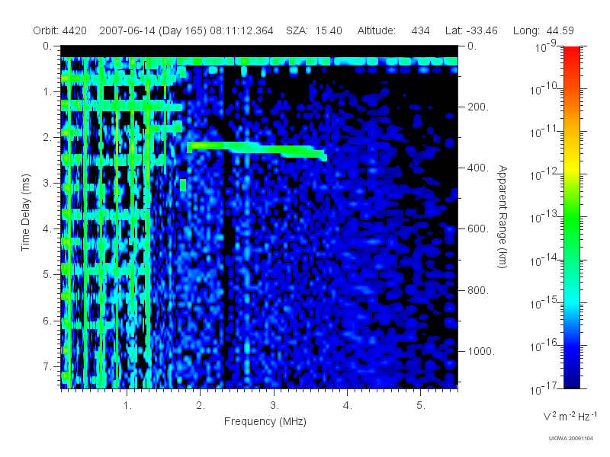Click the time delay tick label '7.'
Viewport: 610px width, 457px height.
pos(47,366)
